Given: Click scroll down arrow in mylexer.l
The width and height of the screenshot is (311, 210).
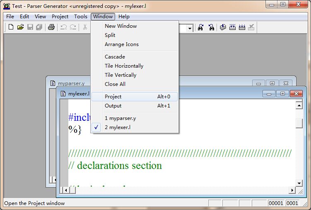Looking at the screenshot, I should (299, 183).
